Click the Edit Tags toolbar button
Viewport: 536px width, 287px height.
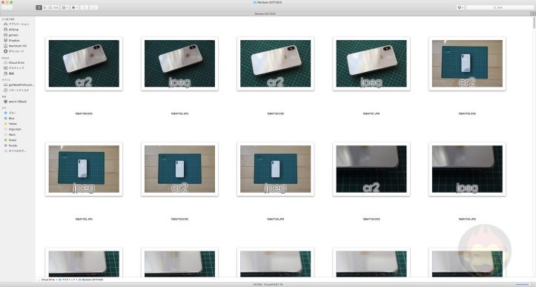coord(94,7)
